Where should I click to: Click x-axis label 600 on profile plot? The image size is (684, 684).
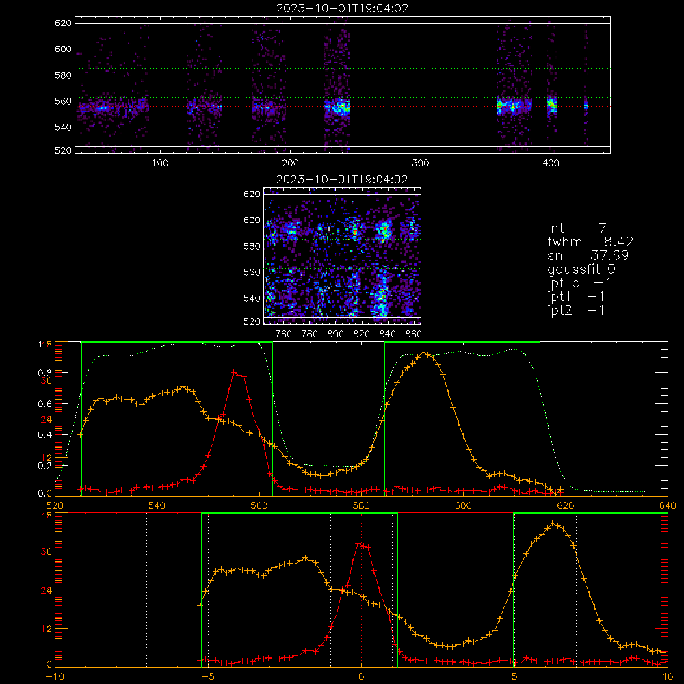coord(463,505)
